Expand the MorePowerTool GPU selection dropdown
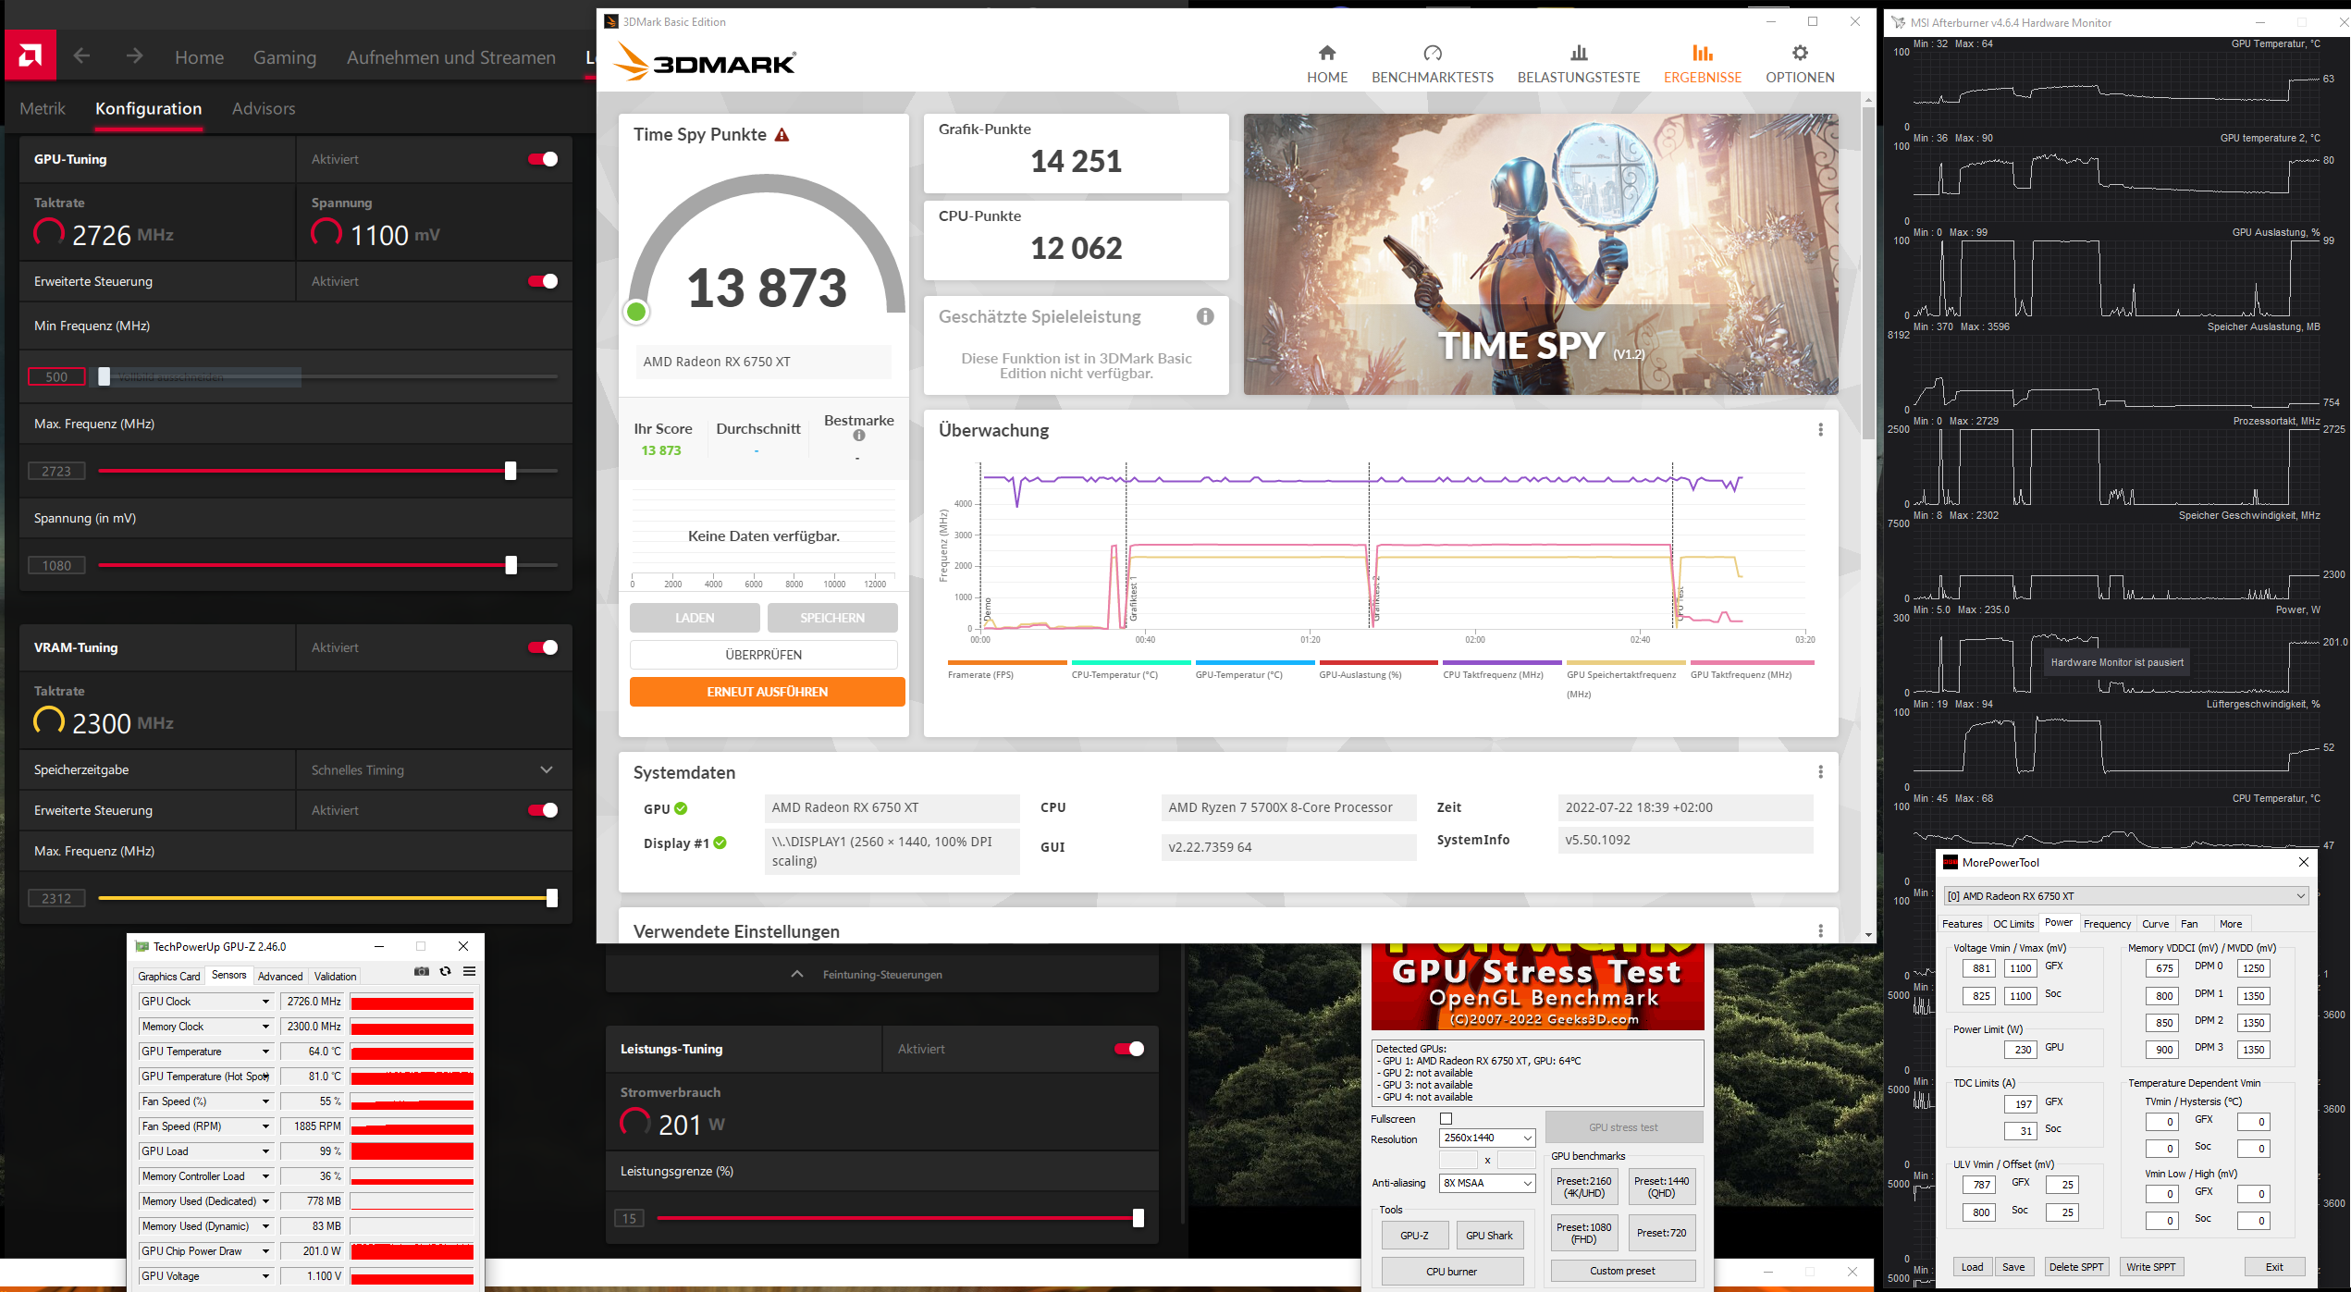Viewport: 2351px width, 1292px height. 2126,895
